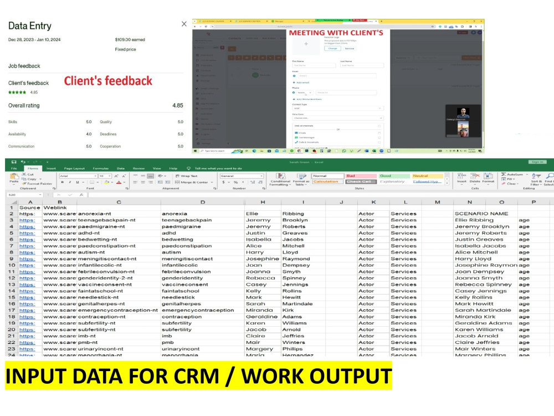Image resolution: width=554 pixels, height=416 pixels.
Task: Click the Insert Function fx icon
Action: click(81, 195)
